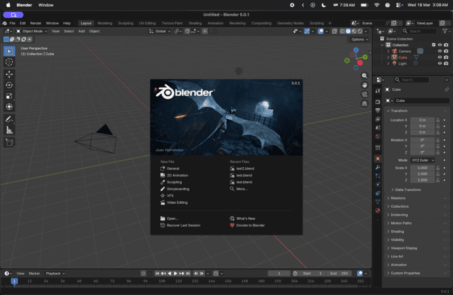This screenshot has height=295, width=453.
Task: Select the Select Box tool
Action: point(9,51)
